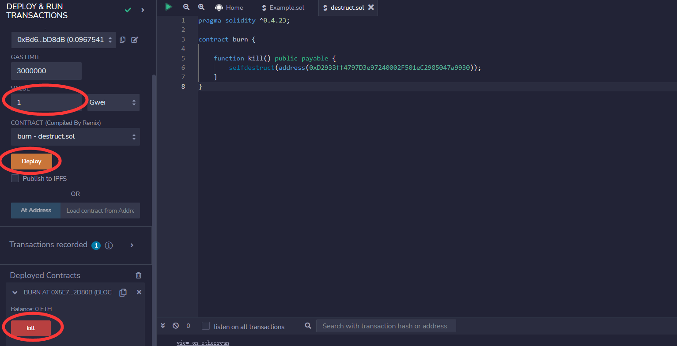Switch to the Example.sol tab
Viewport: 677px width, 346px height.
pos(283,8)
